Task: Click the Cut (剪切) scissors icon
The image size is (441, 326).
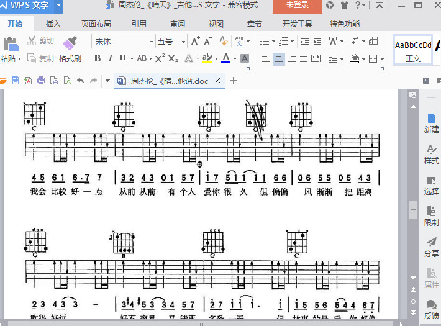Action: [32, 41]
